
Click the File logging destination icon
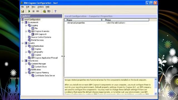[x=33, y=28]
